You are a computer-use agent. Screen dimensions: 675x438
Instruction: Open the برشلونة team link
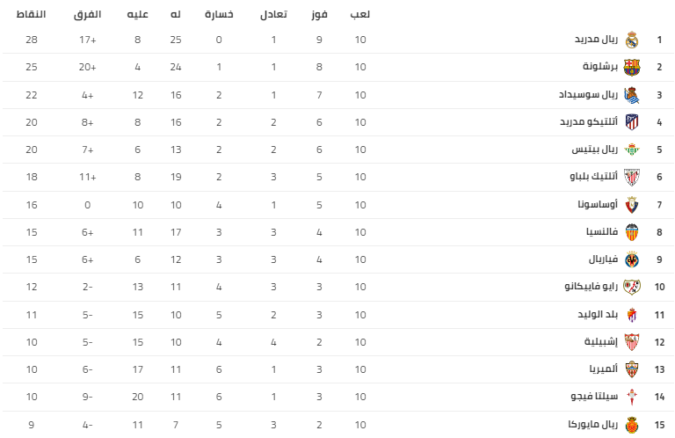(x=600, y=67)
